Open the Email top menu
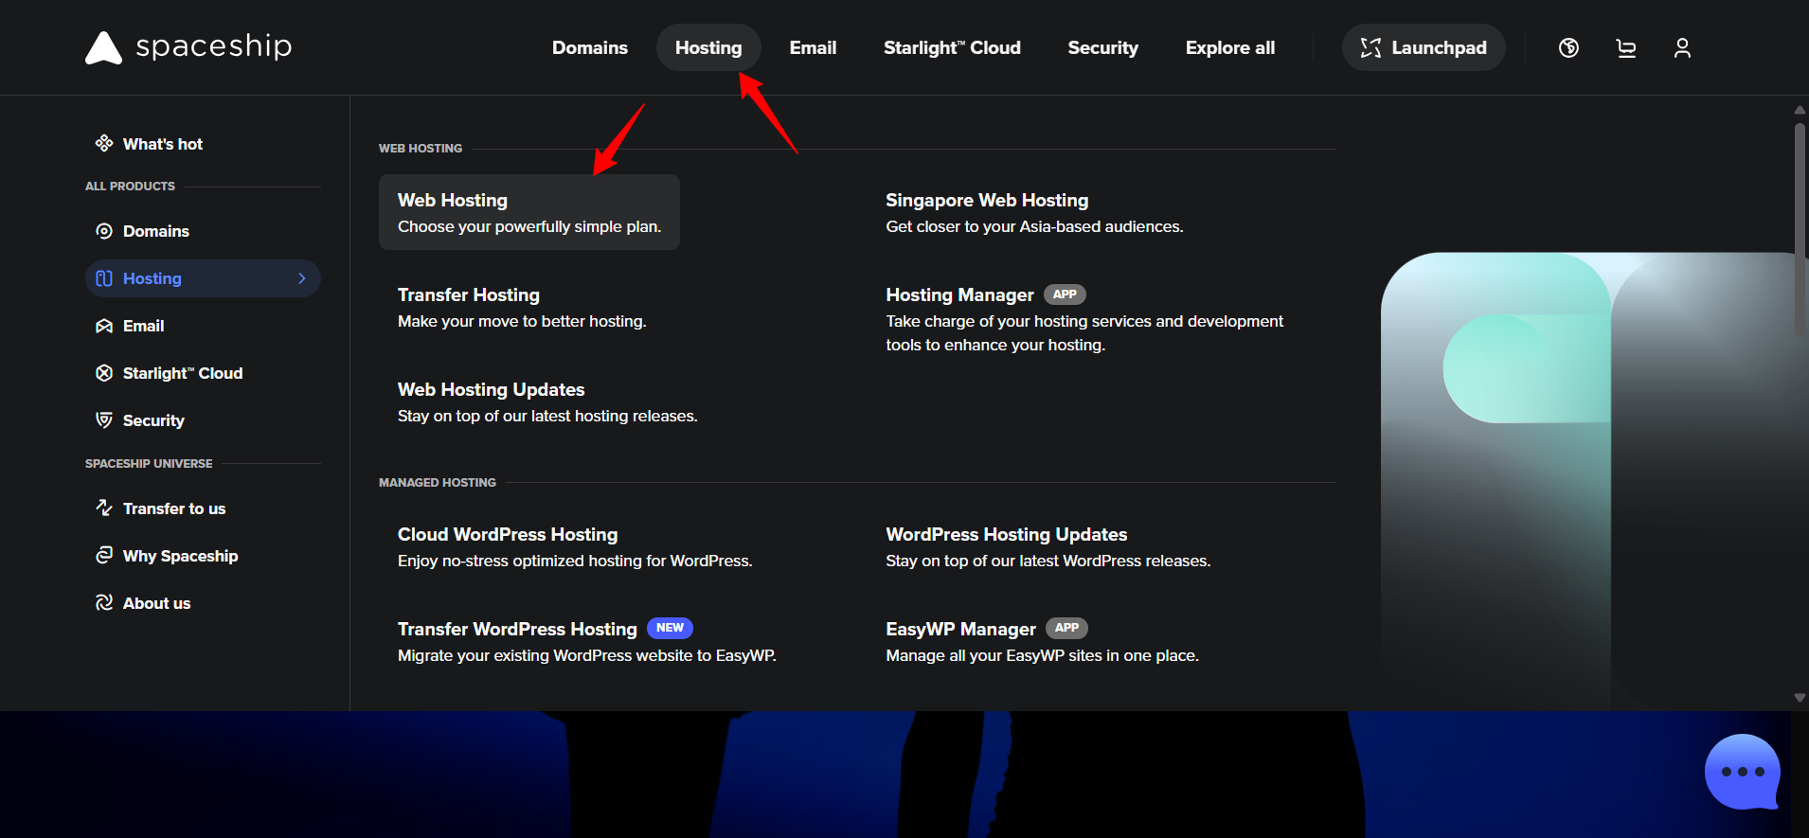1809x838 pixels. click(813, 47)
